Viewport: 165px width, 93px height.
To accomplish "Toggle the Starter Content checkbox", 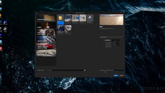I will [x=112, y=47].
